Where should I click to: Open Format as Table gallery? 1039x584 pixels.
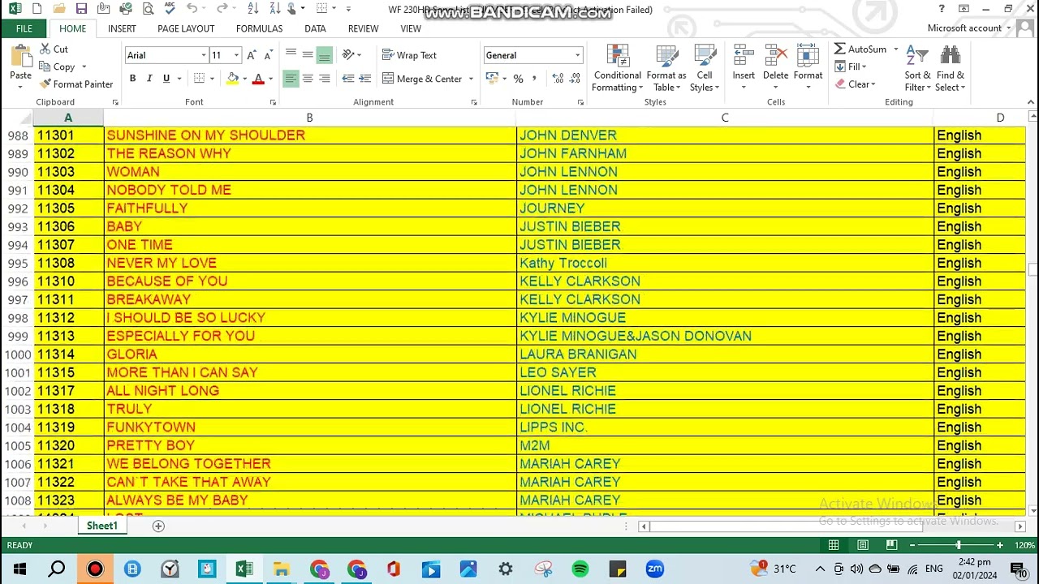666,68
